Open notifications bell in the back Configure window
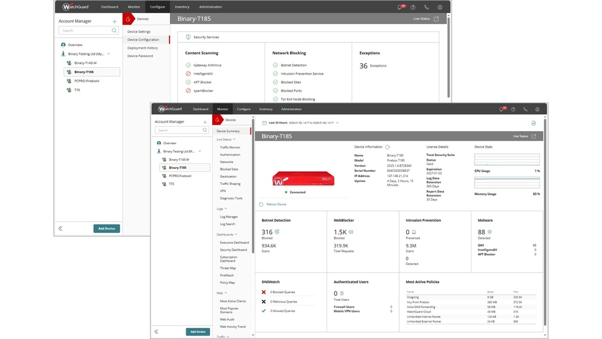Screen dimensions: 602x339 click(x=400, y=7)
